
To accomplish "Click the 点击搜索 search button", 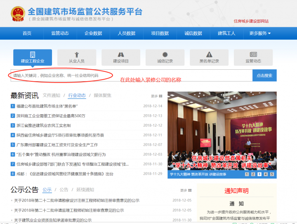I will (x=264, y=75).
